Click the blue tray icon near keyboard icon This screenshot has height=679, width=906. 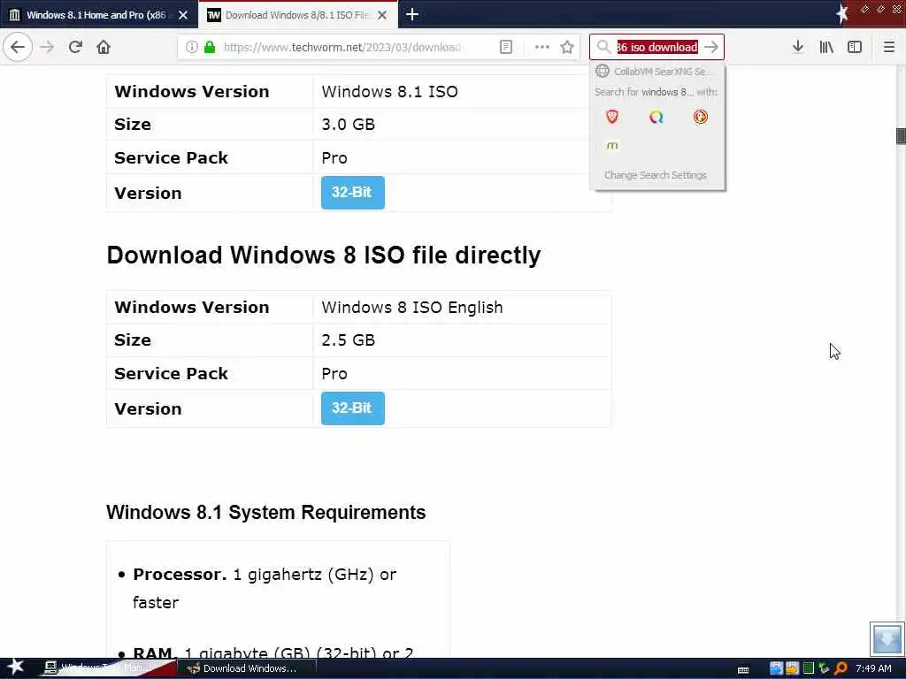click(x=776, y=668)
